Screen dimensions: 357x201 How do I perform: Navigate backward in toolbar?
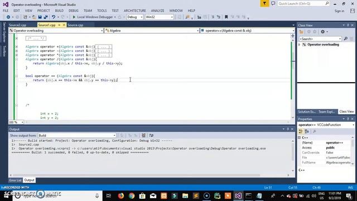tap(8, 17)
